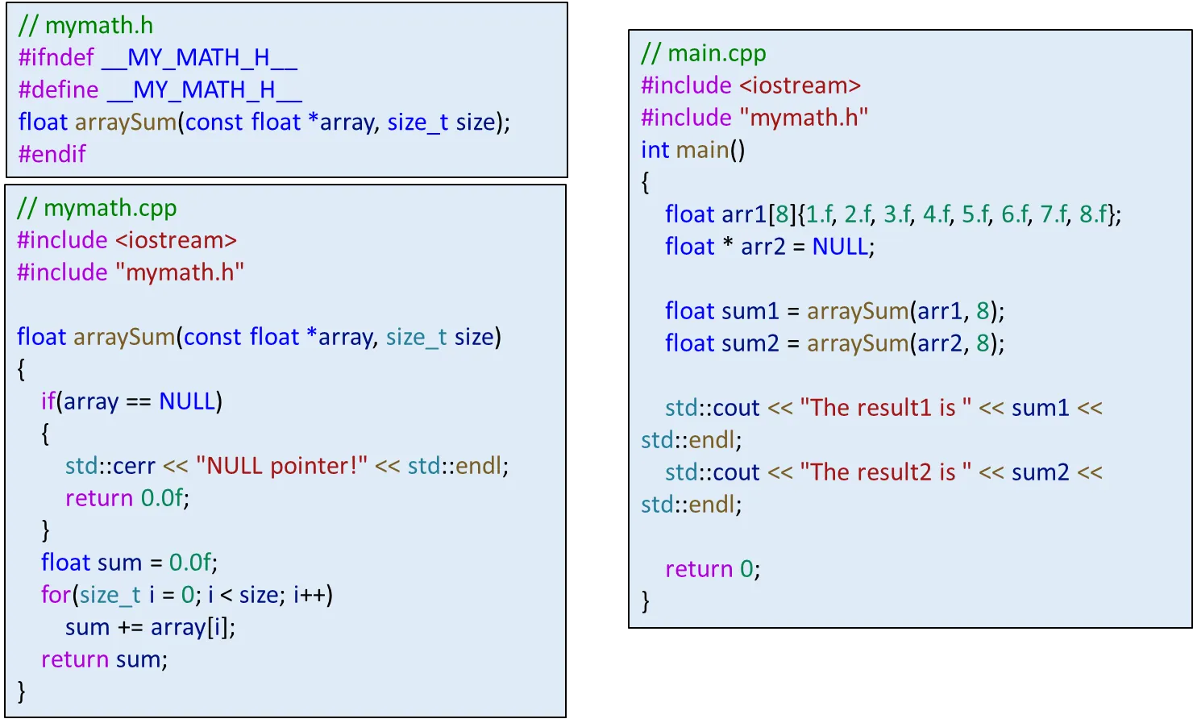
Task: Click the "// main.cpp" comment line
Action: click(x=703, y=53)
